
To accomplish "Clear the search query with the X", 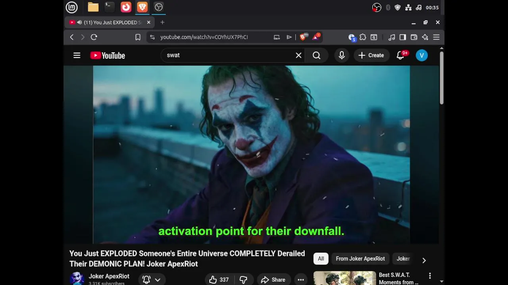I will (x=298, y=55).
